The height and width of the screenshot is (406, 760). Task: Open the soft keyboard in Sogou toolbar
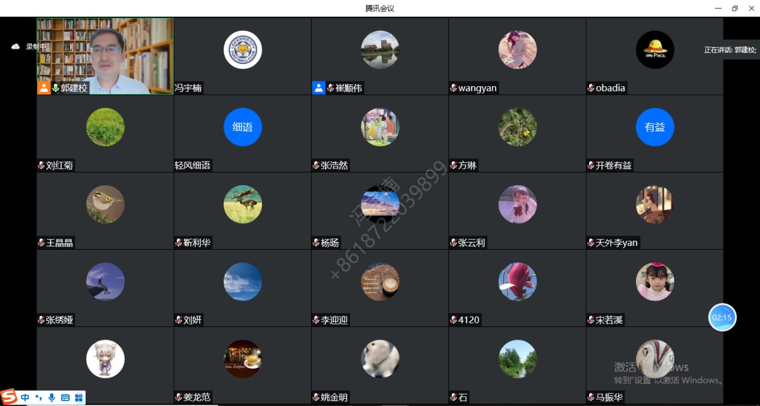click(65, 398)
